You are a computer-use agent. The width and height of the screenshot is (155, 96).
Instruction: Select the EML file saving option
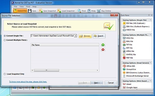coord(128,41)
